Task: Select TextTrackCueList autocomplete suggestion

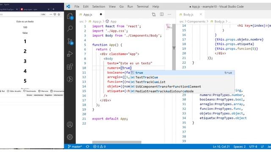Action: [183, 82]
